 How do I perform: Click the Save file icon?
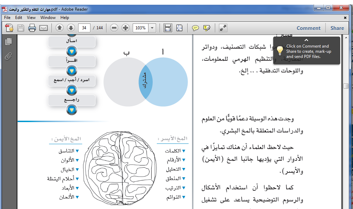point(21,28)
